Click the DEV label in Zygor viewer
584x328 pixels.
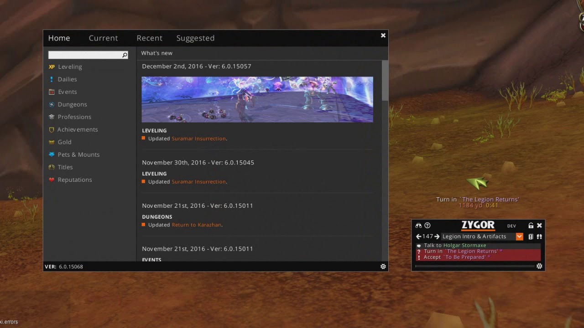[x=511, y=226]
